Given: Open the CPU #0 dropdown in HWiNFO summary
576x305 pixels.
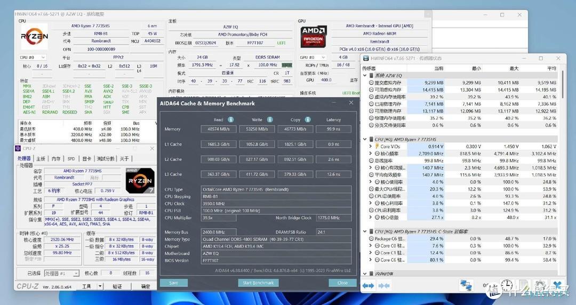Looking at the screenshot, I should point(33,58).
